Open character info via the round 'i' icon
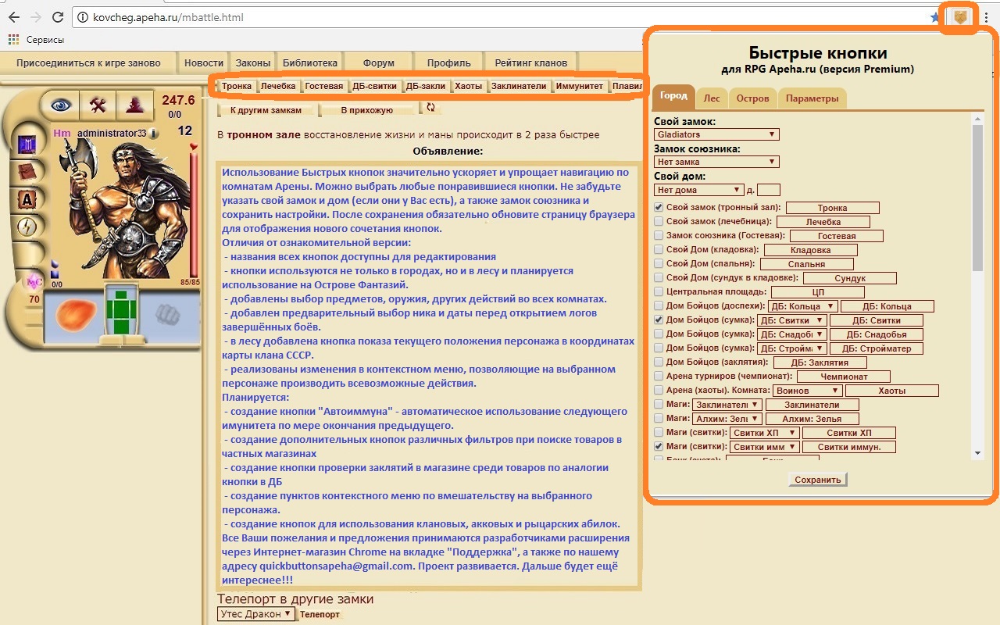Viewport: 1000px width, 625px height. click(x=154, y=134)
